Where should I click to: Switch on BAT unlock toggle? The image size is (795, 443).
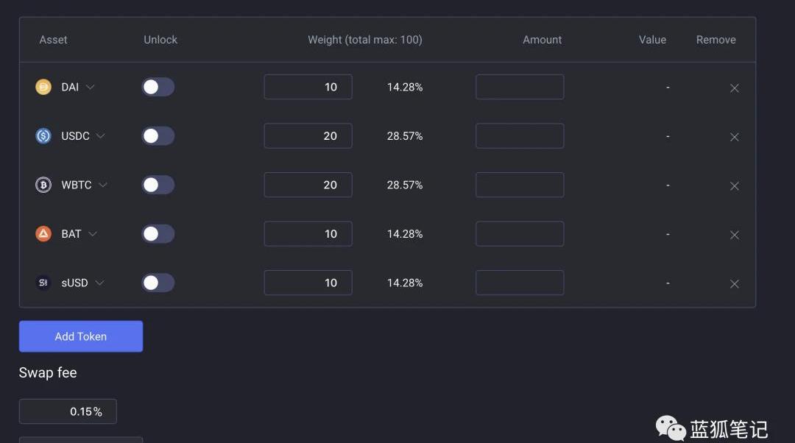[158, 234]
